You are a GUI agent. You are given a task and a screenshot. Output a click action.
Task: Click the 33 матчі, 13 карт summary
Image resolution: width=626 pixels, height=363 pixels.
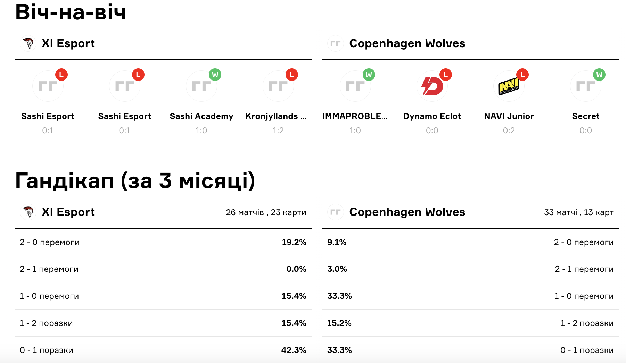pos(579,212)
